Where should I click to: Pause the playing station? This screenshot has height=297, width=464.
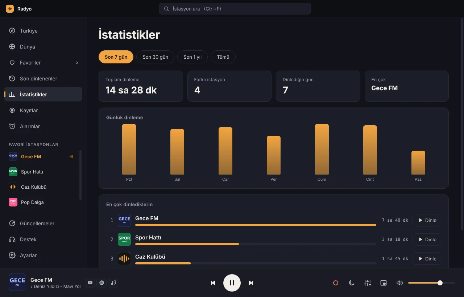coord(232,283)
